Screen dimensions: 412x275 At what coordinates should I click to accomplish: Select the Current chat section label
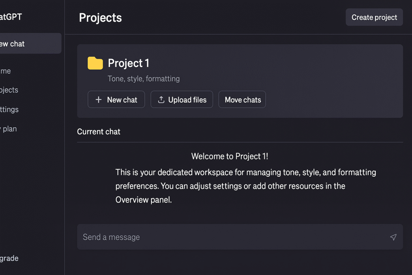tap(99, 132)
